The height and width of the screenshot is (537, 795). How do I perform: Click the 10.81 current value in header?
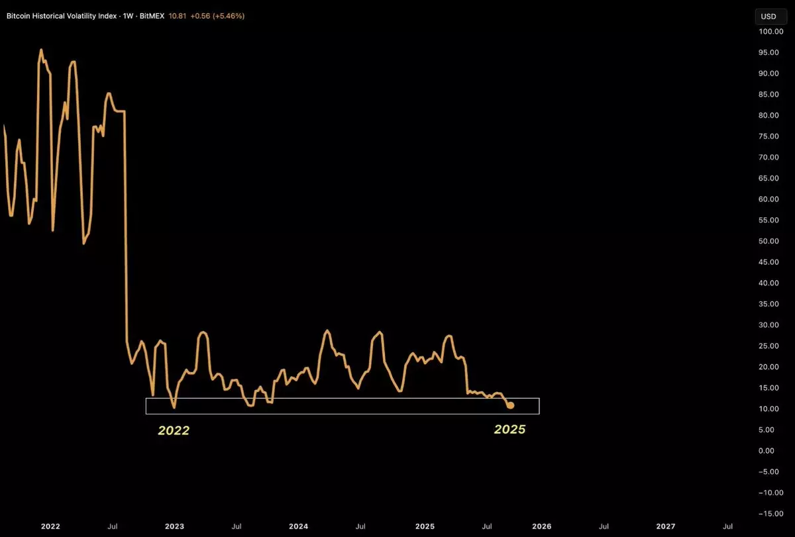pyautogui.click(x=195, y=16)
